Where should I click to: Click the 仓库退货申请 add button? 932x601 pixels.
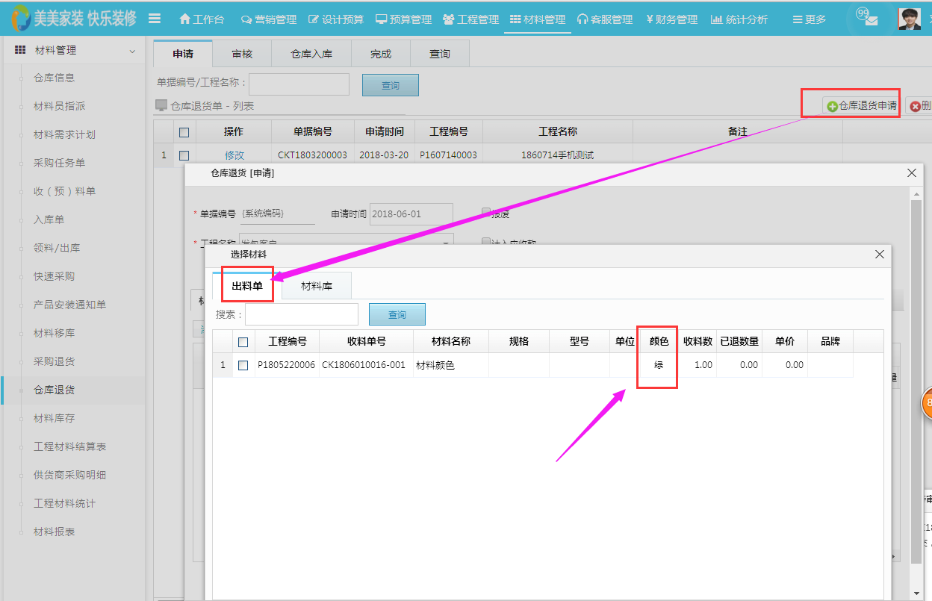(x=861, y=106)
